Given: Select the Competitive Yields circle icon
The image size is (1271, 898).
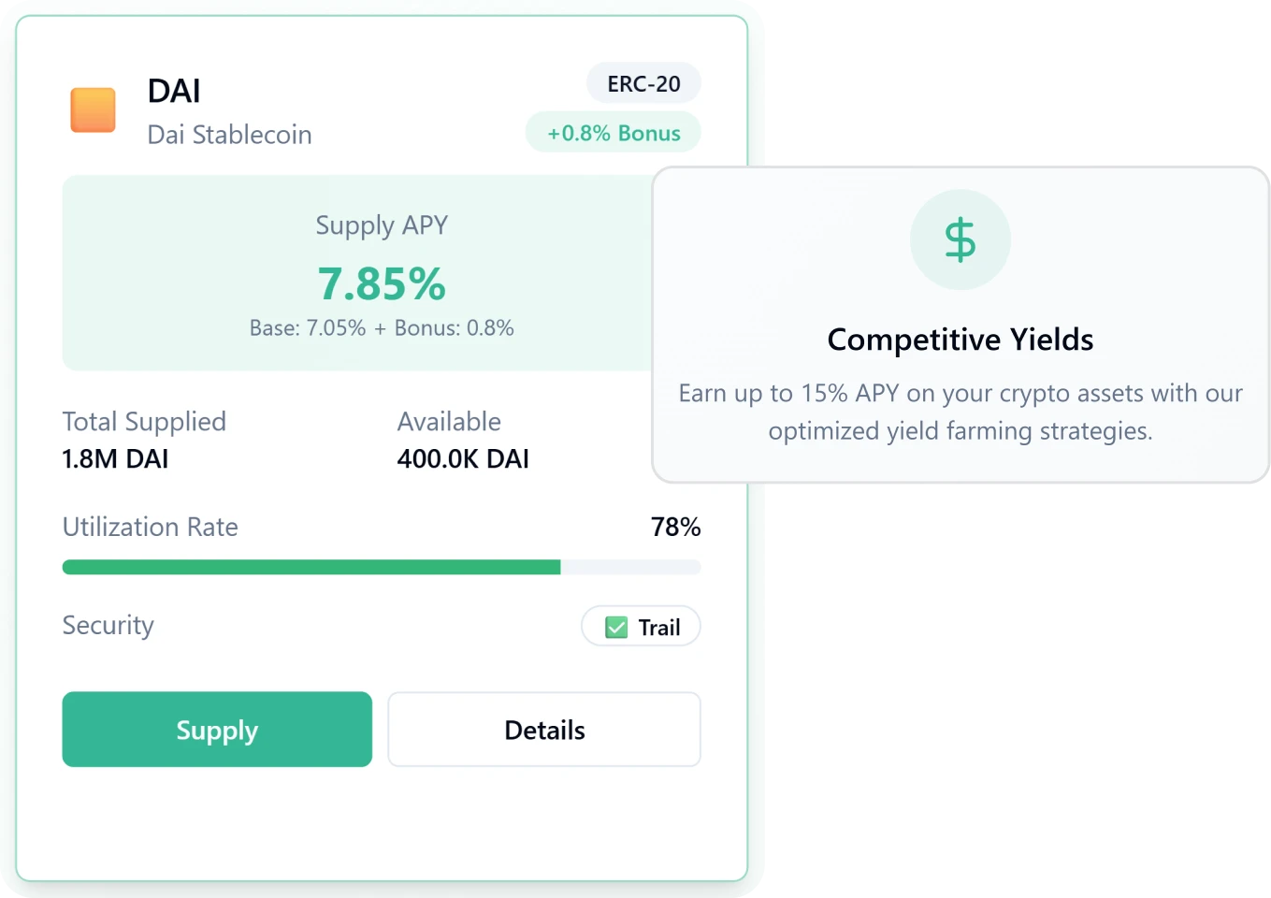Looking at the screenshot, I should point(960,239).
